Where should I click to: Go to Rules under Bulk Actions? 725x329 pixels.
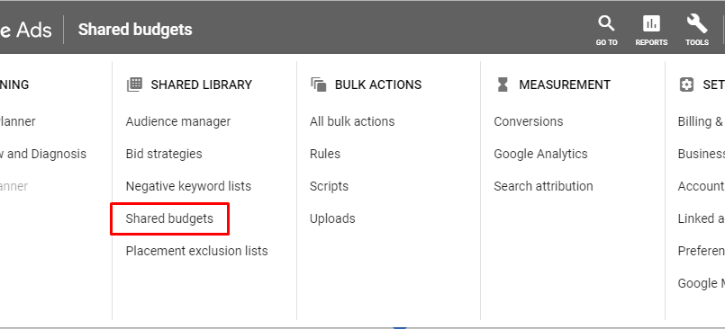point(325,154)
